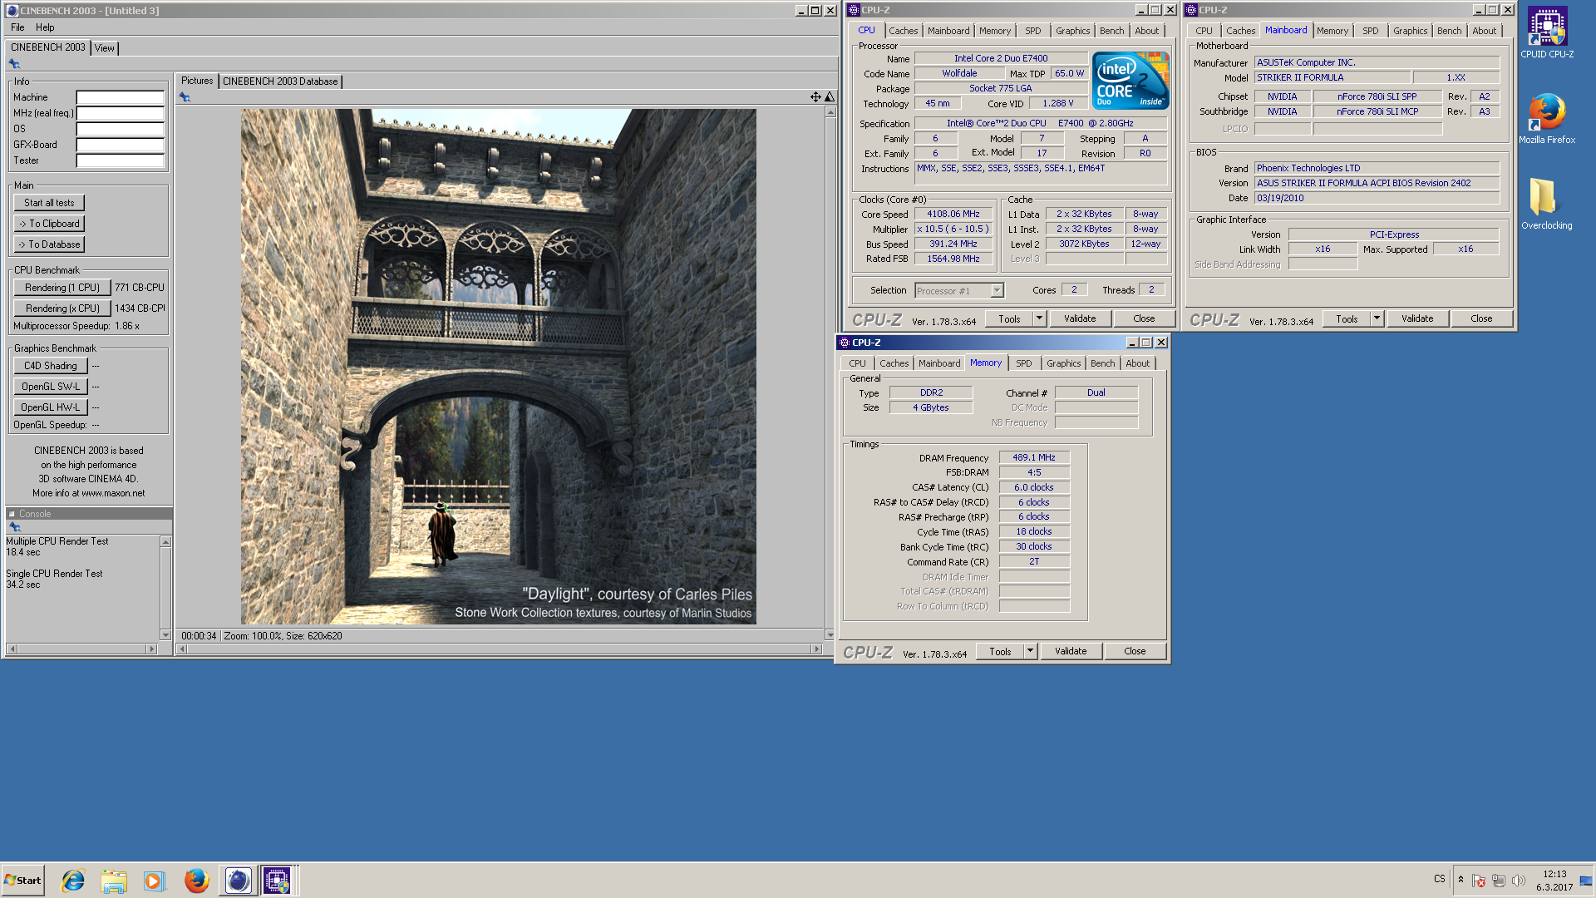Open Bench tab in the Mainboard window
The image size is (1596, 898).
(x=1449, y=31)
